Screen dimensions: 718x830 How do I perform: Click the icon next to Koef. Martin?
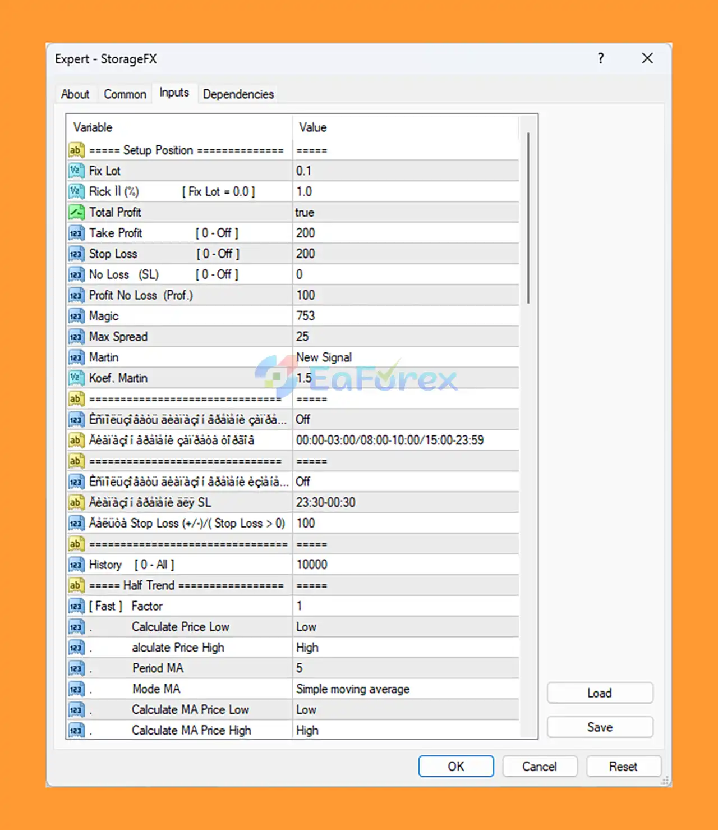76,378
